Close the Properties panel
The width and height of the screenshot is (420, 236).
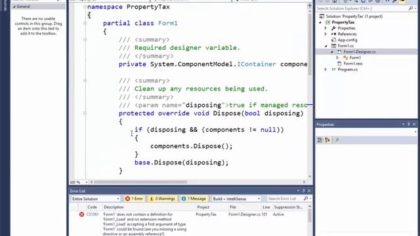click(414, 124)
